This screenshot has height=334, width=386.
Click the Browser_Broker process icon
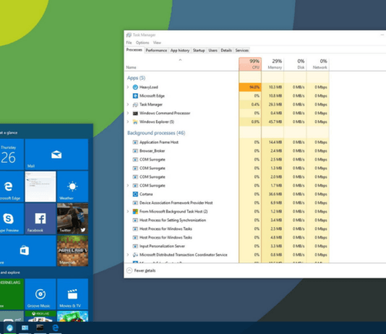[135, 151]
